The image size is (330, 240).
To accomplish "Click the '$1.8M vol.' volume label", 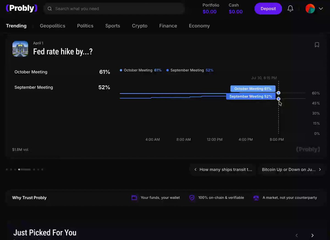I will tap(21, 150).
